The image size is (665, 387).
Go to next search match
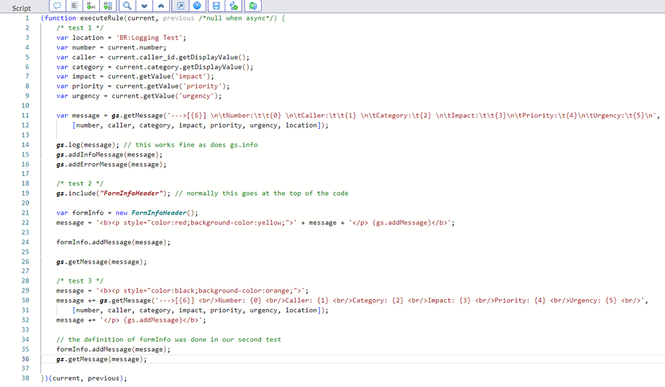pos(144,5)
